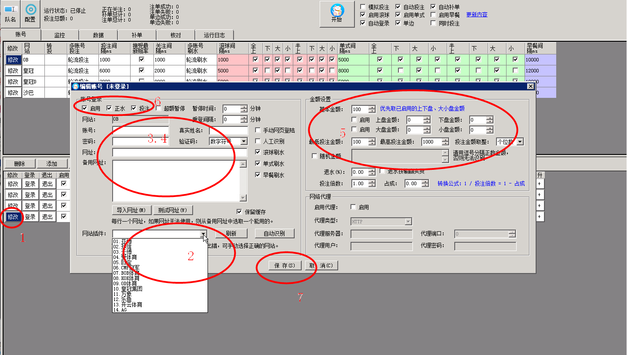Enable 手动网页登陆 checkbox
This screenshot has width=627, height=355.
coord(258,130)
